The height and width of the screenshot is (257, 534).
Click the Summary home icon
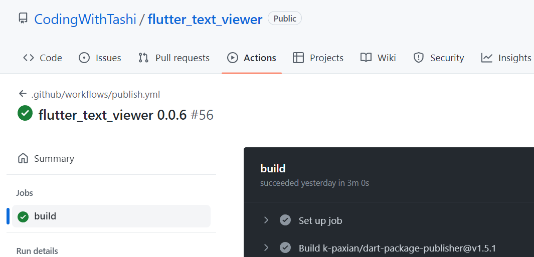point(23,158)
